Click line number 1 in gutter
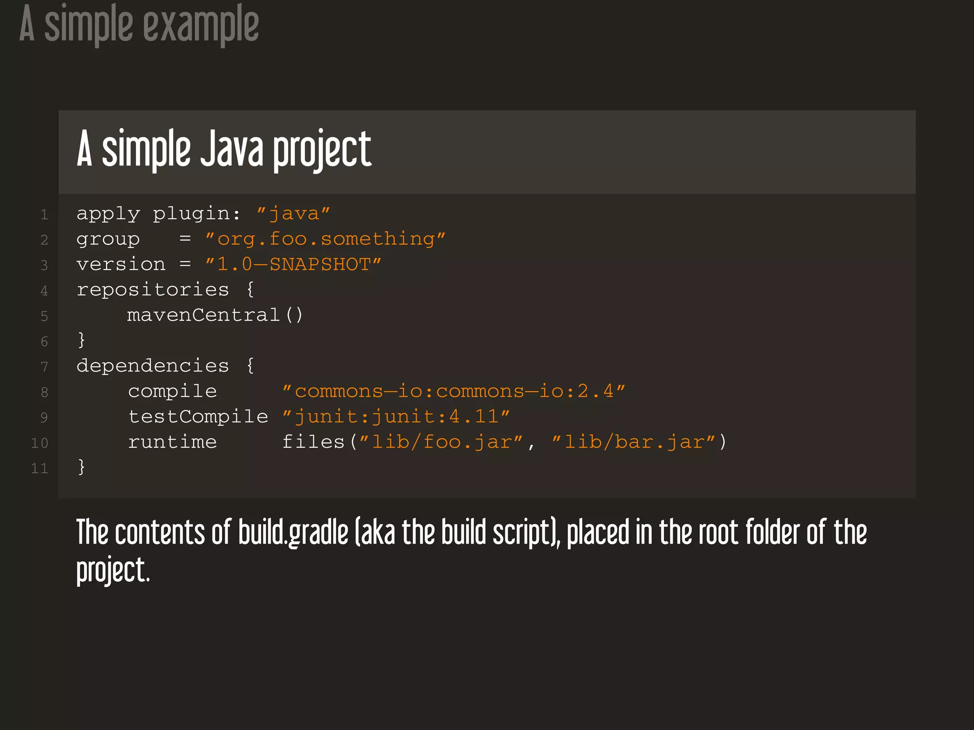The image size is (974, 730). (44, 215)
